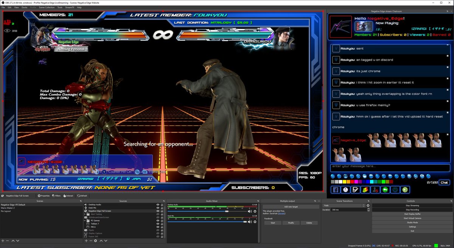This screenshot has height=248, width=454.
Task: Click the green exit door icon in chatroom
Action: click(x=405, y=190)
